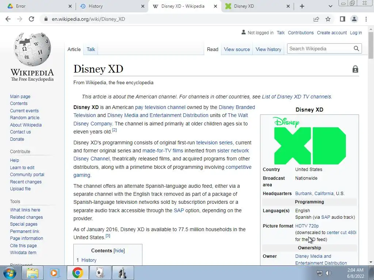Open the Contributions link
Image resolution: width=374 pixels, height=280 pixels.
301,32
